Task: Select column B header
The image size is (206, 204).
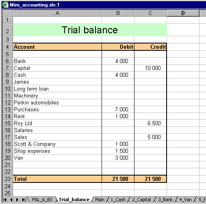Action: pyautogui.click(x=118, y=13)
